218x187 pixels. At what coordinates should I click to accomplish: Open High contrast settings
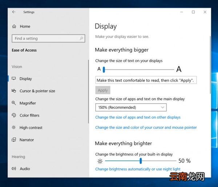48,128
